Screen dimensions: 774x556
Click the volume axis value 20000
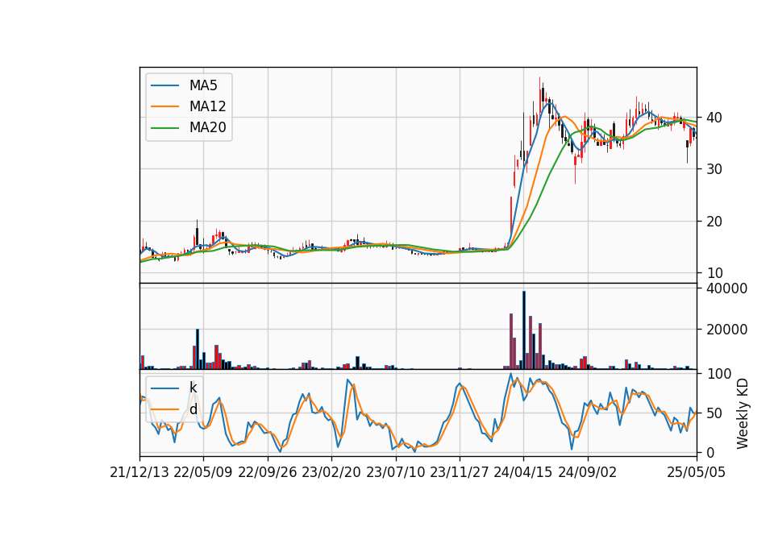(x=726, y=330)
